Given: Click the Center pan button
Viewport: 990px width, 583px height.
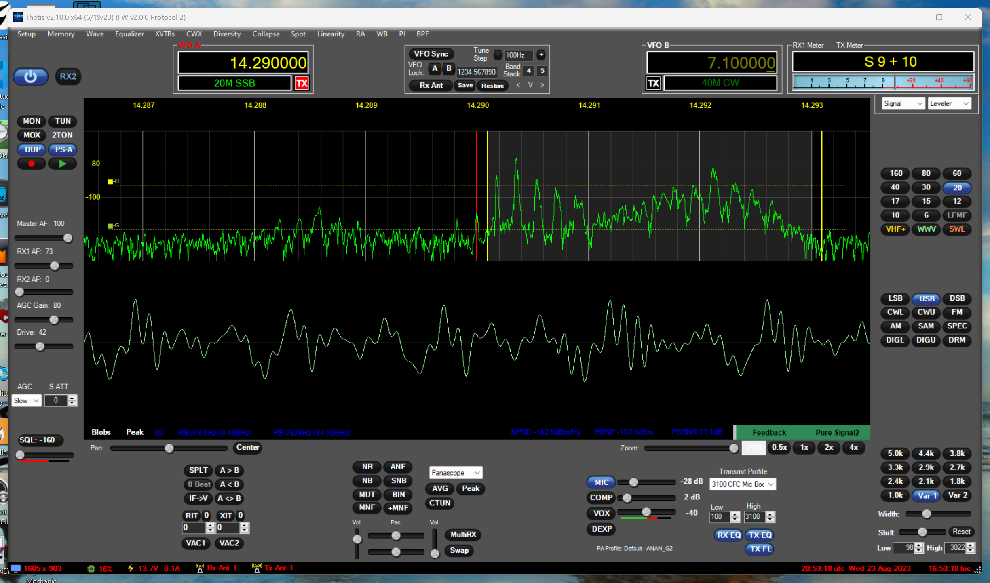Looking at the screenshot, I should coord(248,448).
